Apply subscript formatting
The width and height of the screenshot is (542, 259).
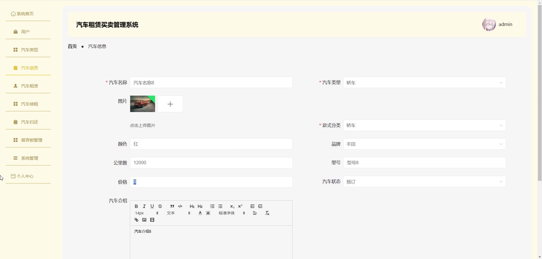coord(232,206)
